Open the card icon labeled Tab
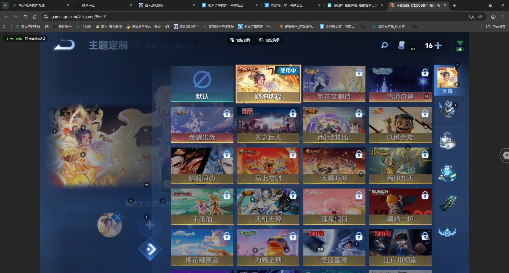509x273 pixels. (x=401, y=46)
